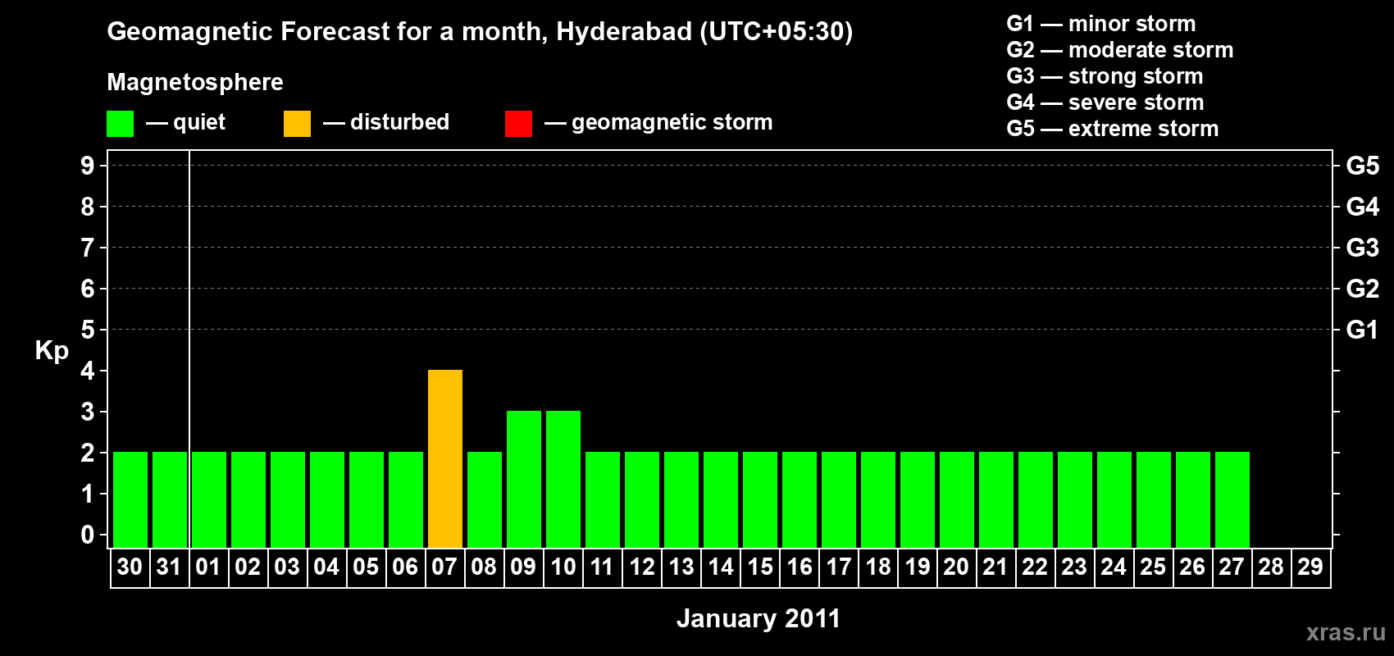
Task: Click the G3 right axis label
Action: pos(1363,248)
